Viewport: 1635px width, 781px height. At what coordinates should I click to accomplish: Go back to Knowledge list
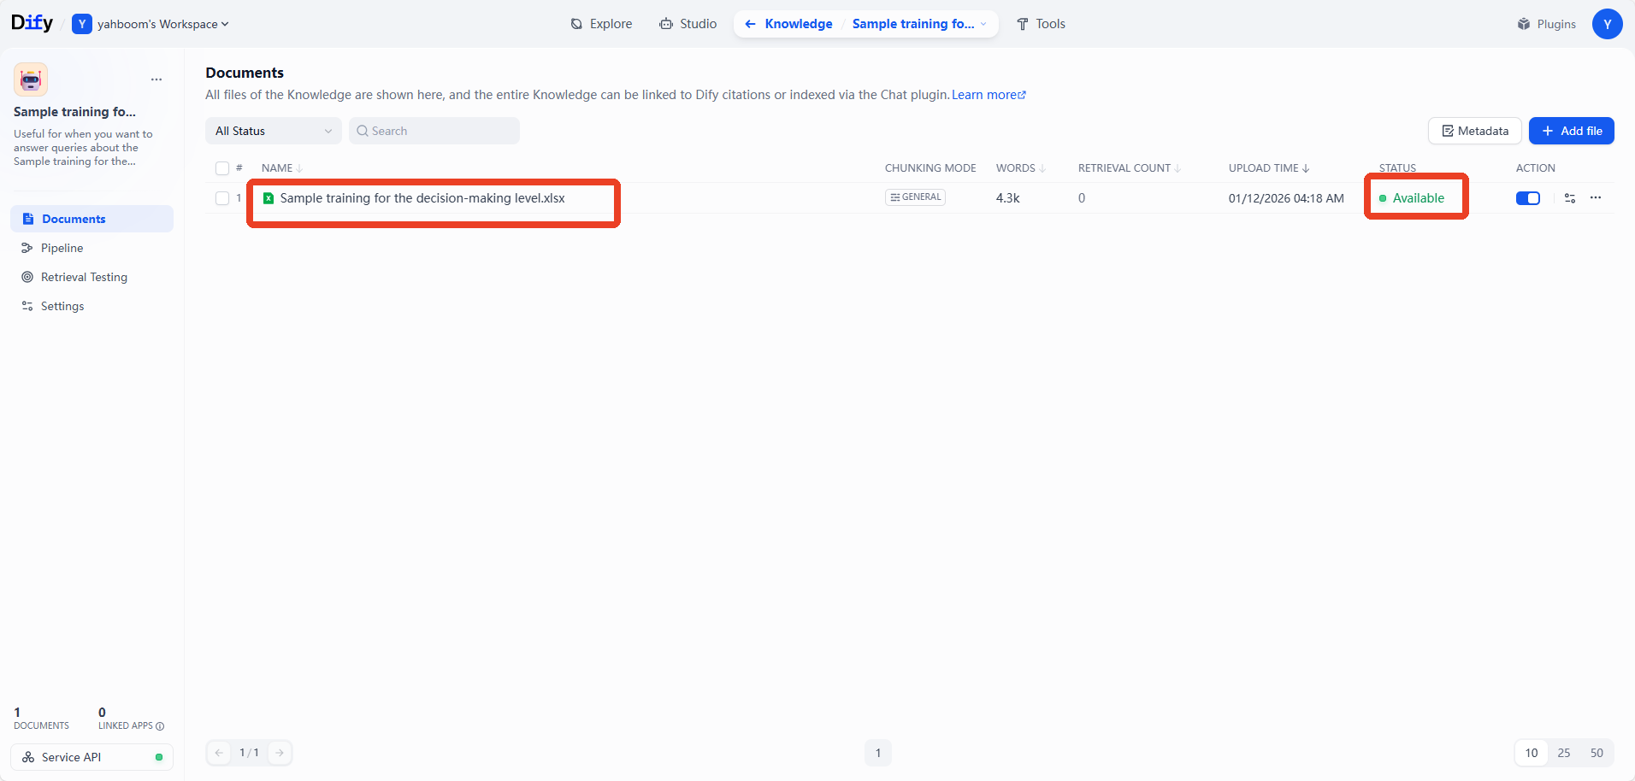788,24
